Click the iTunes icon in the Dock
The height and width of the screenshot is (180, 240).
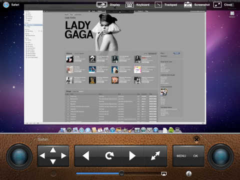[x=112, y=130]
